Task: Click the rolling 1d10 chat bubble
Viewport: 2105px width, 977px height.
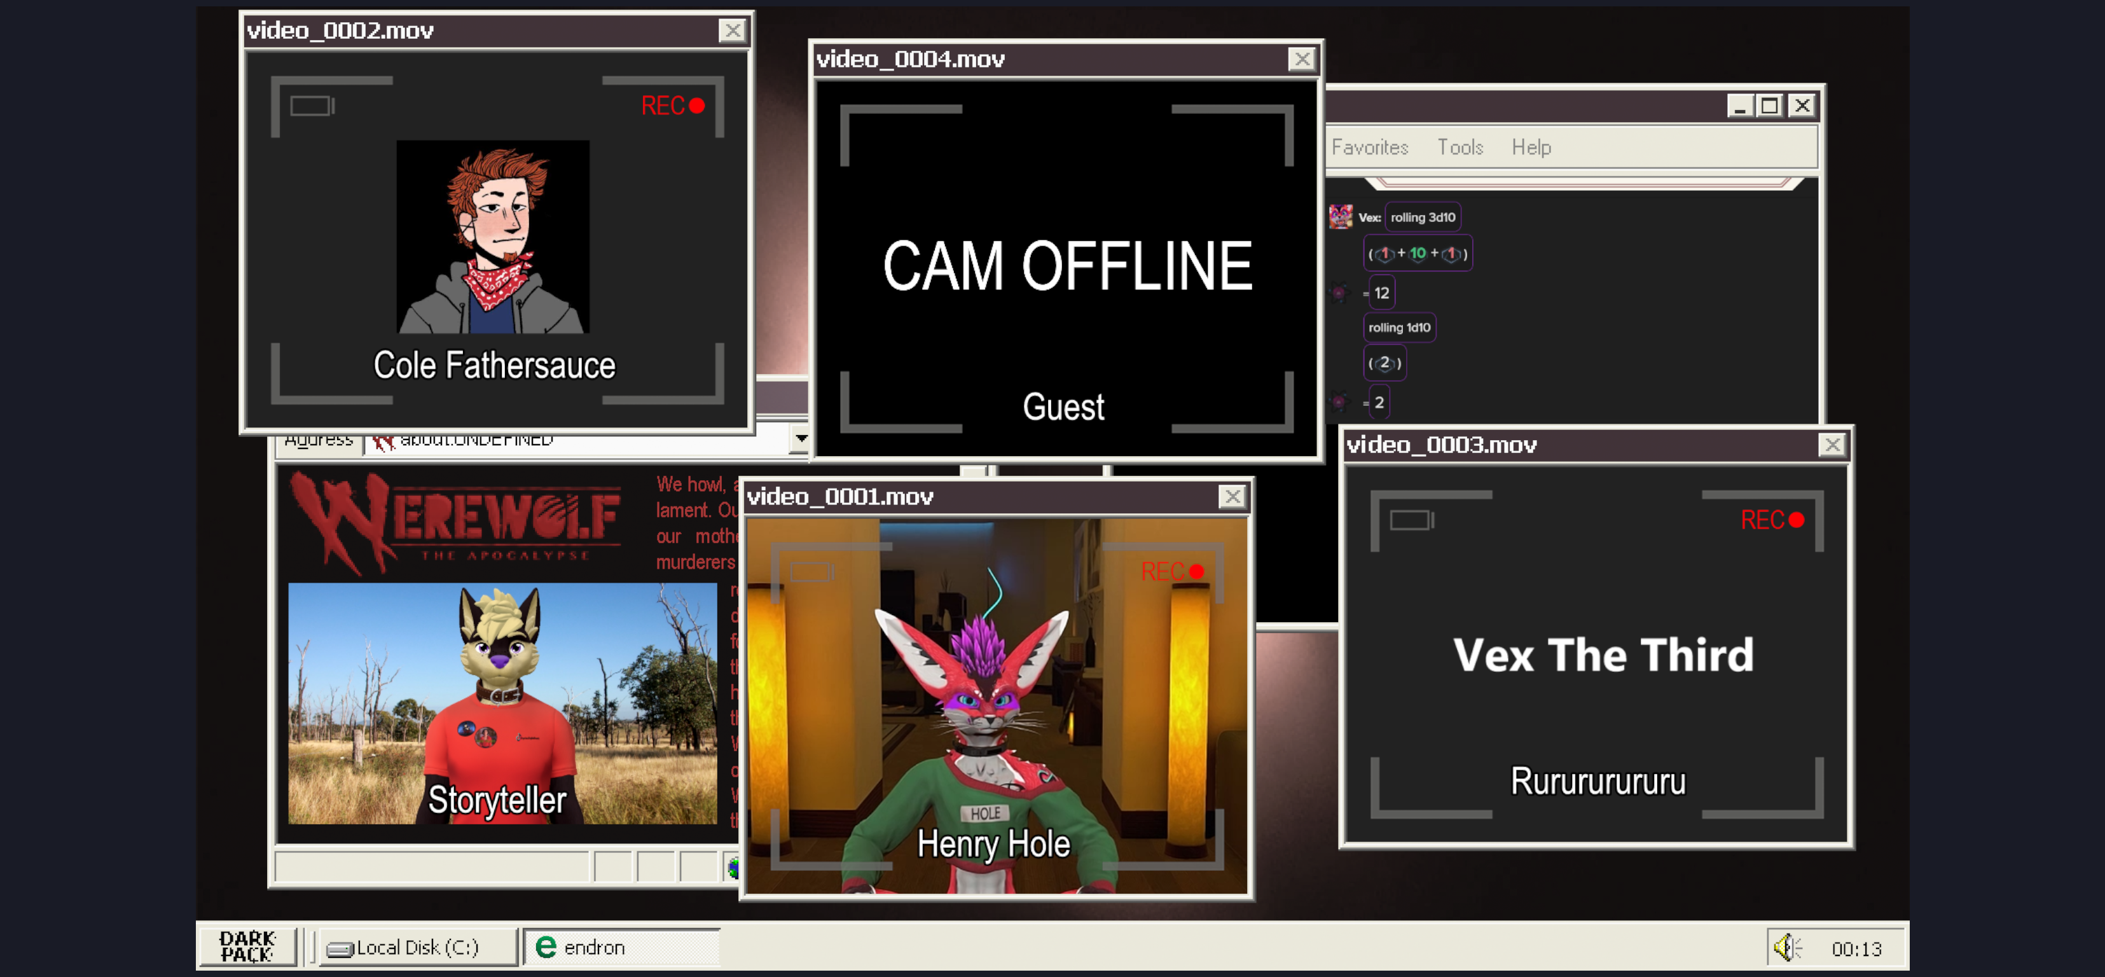Action: point(1399,327)
